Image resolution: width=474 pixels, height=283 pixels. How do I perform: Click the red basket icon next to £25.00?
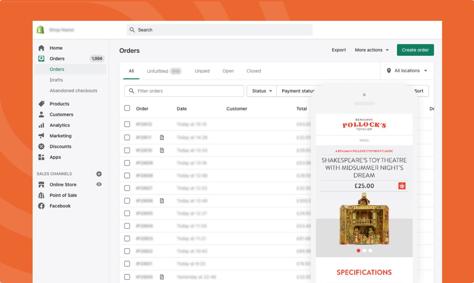pos(402,186)
